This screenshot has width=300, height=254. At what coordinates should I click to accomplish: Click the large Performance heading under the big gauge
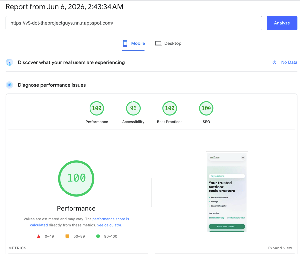tap(76, 208)
